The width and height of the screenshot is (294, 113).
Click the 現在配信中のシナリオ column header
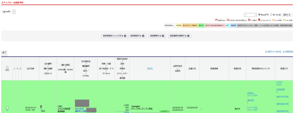[x=261, y=69]
